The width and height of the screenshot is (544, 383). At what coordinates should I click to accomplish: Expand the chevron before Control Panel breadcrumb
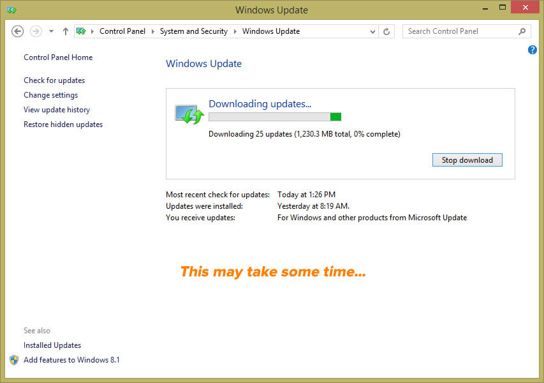[x=92, y=31]
